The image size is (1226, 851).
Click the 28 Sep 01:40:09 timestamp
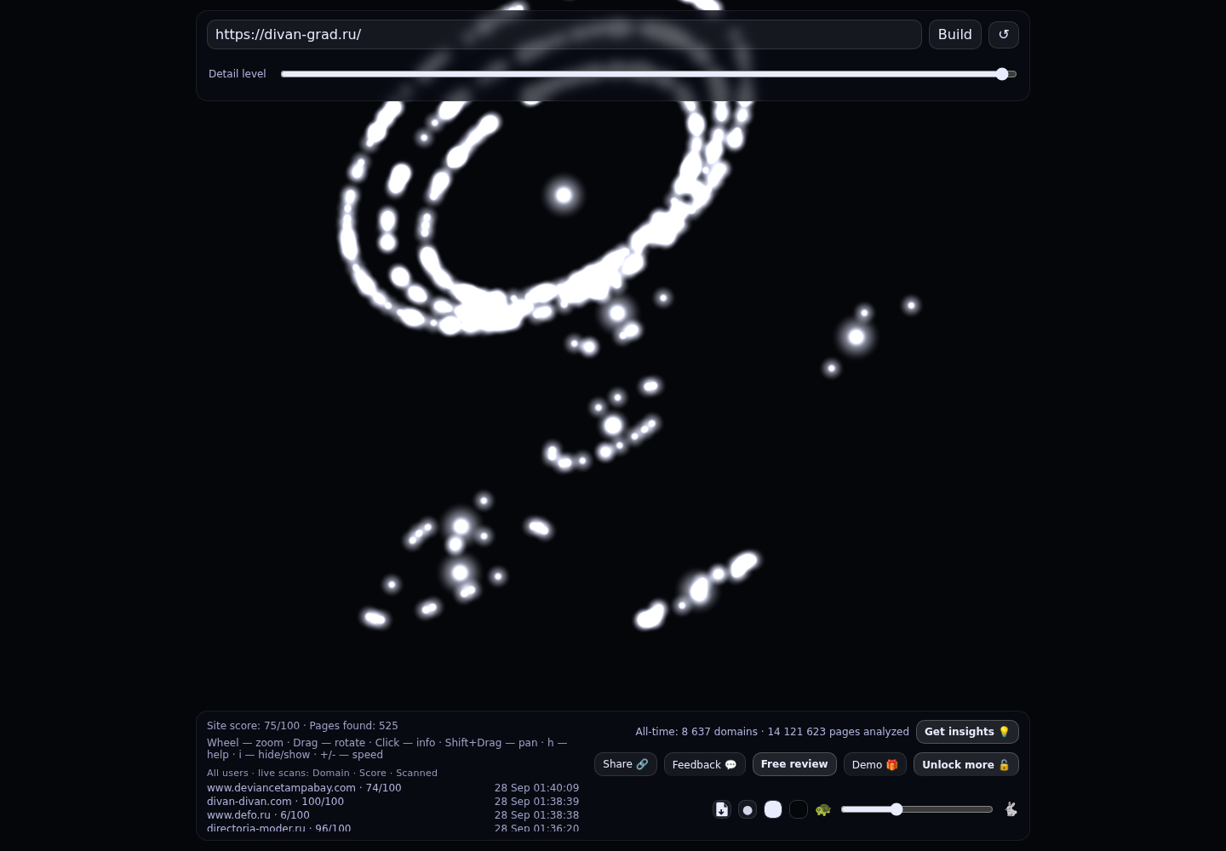(x=536, y=788)
